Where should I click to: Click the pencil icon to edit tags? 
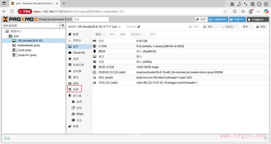[139, 27]
